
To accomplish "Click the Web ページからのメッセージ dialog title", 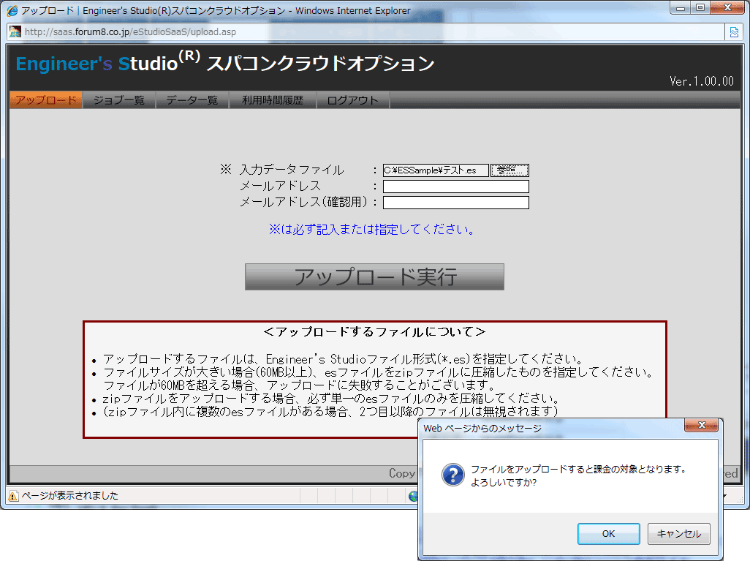I will 482,429.
